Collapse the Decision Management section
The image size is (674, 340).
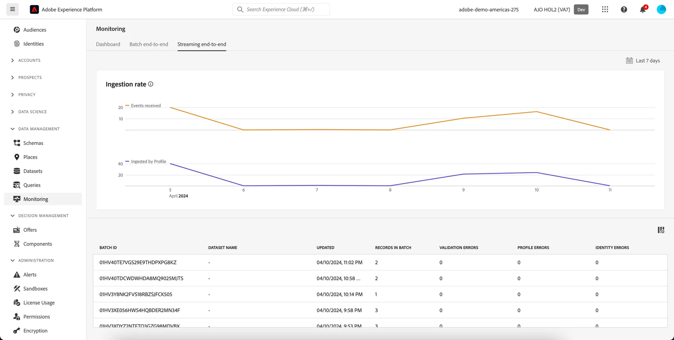pos(12,216)
